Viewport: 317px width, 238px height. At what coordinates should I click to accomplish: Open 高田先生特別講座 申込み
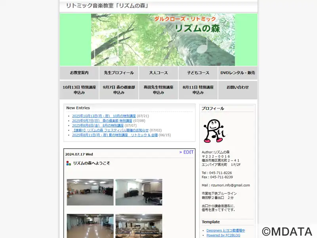[x=158, y=90]
